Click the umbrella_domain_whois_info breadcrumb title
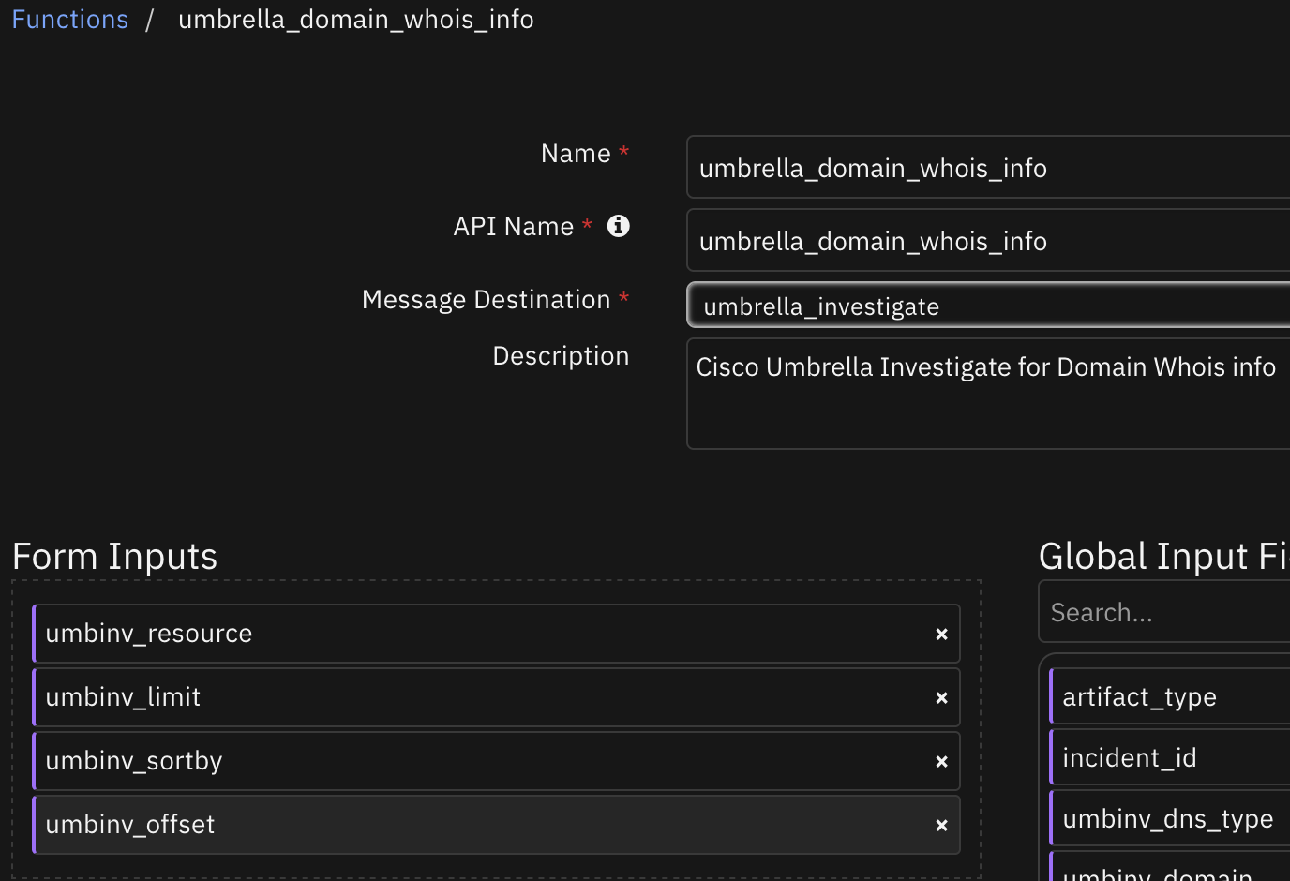This screenshot has height=881, width=1290. pos(356,20)
